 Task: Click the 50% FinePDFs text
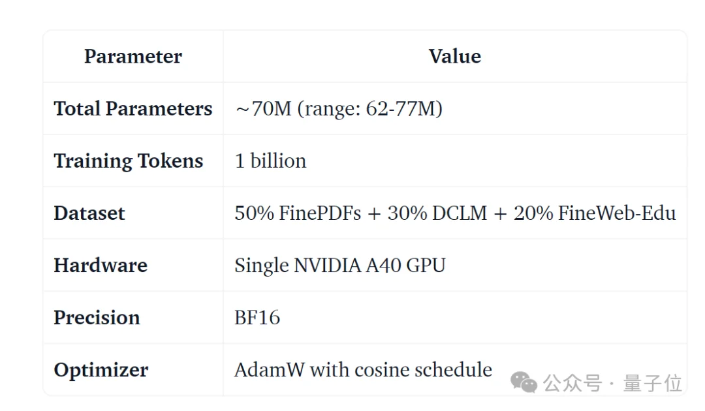tap(298, 213)
